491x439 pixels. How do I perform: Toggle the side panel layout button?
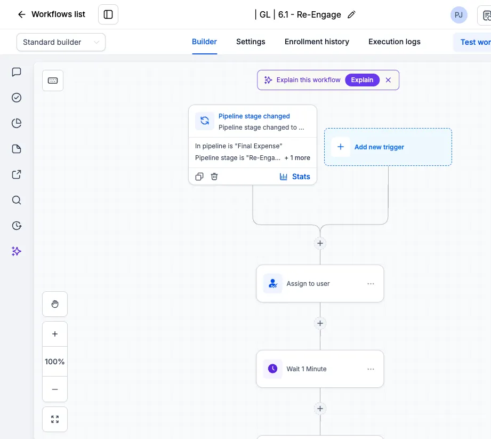108,14
